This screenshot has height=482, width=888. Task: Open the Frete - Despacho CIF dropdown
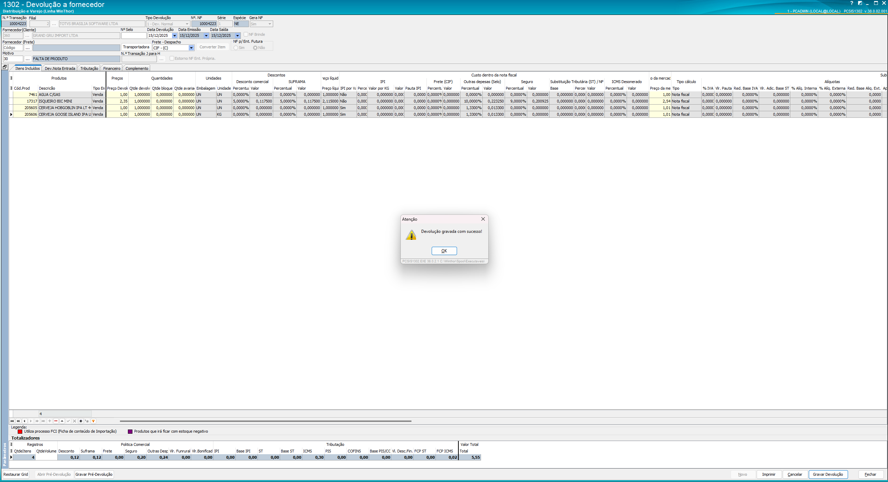pos(191,48)
